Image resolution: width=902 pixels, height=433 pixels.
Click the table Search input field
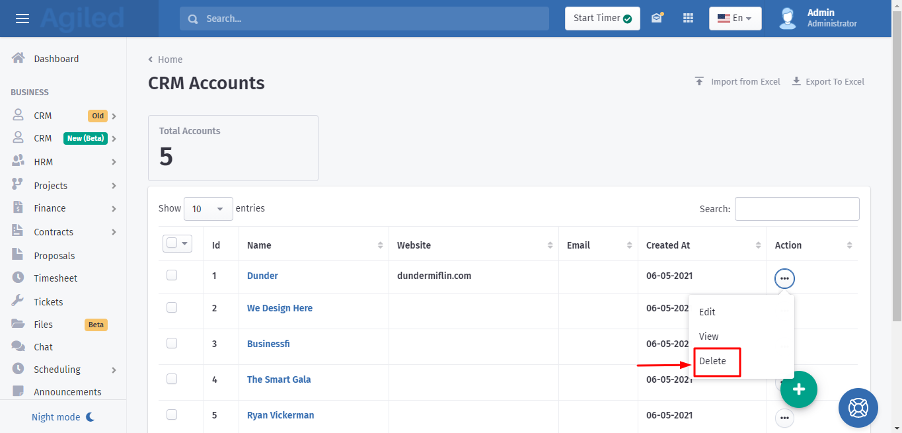point(796,209)
